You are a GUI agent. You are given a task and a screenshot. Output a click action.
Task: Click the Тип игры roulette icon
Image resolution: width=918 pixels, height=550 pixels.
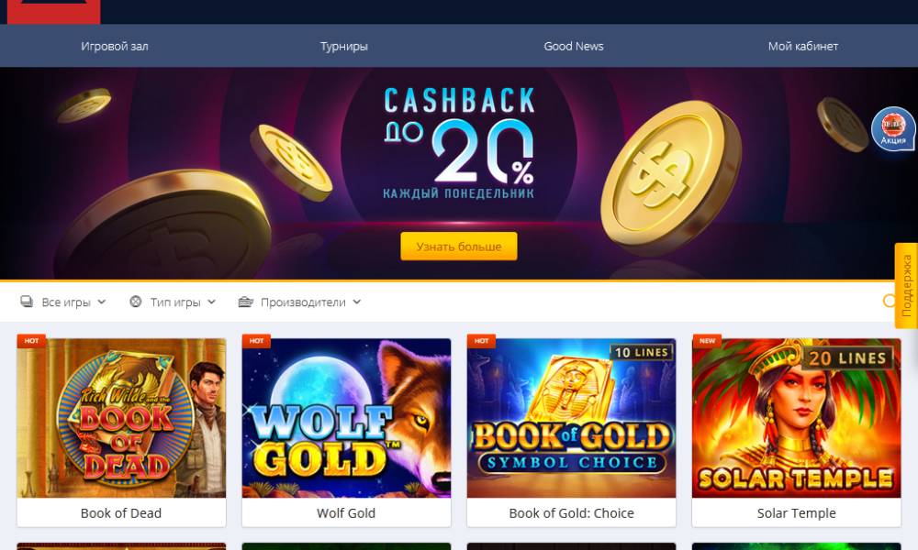[136, 302]
